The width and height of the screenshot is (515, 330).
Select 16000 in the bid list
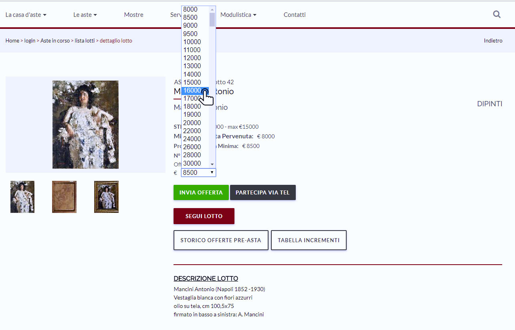click(x=192, y=91)
